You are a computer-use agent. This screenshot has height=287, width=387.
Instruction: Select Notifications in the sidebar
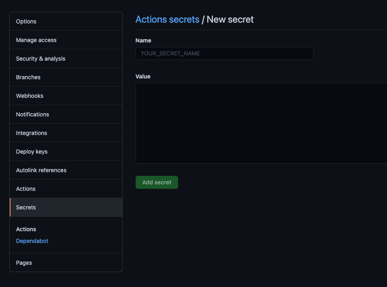66,114
